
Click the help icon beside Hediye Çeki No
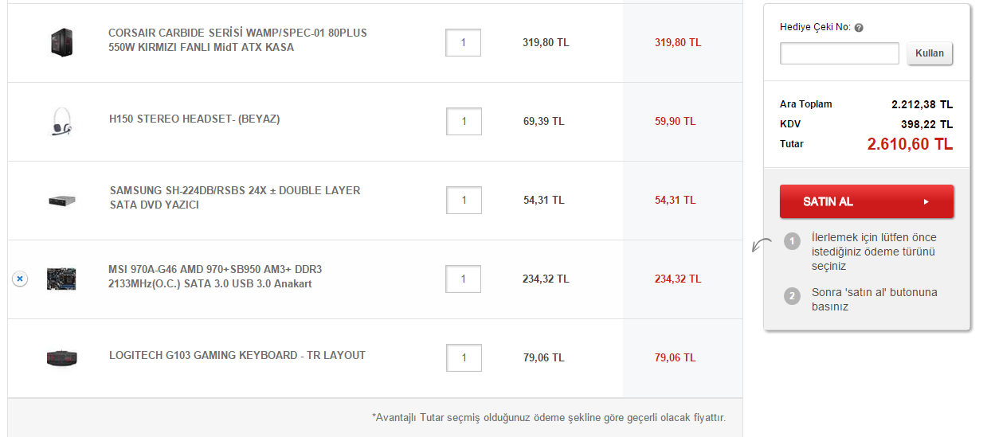[859, 28]
